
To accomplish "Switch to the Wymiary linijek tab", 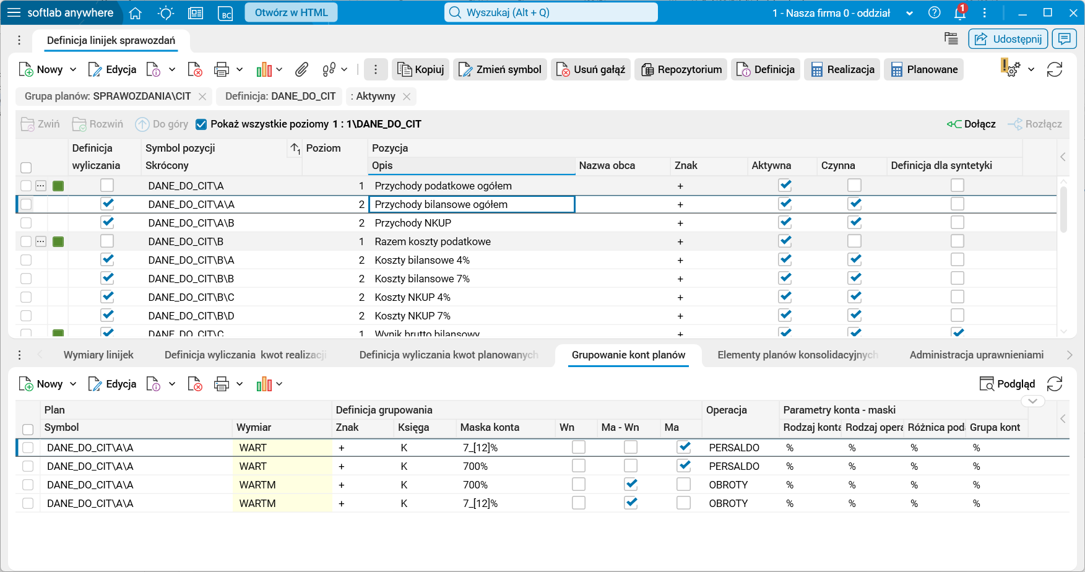I will coord(98,355).
